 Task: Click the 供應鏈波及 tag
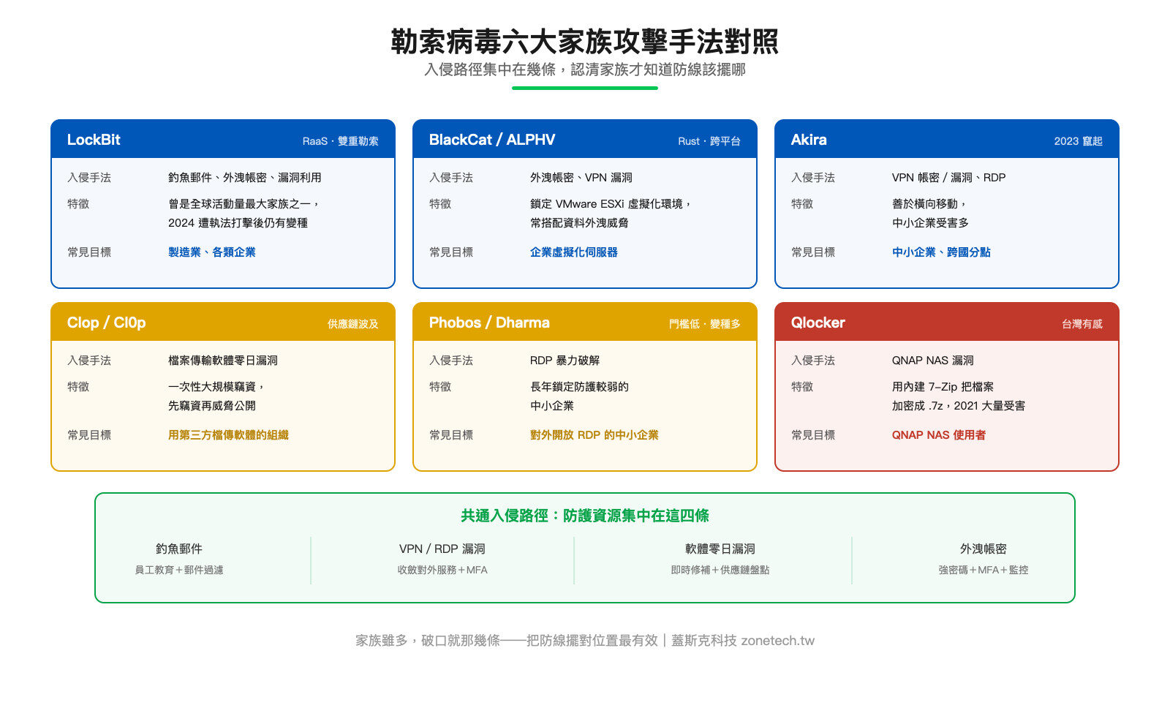(x=353, y=324)
